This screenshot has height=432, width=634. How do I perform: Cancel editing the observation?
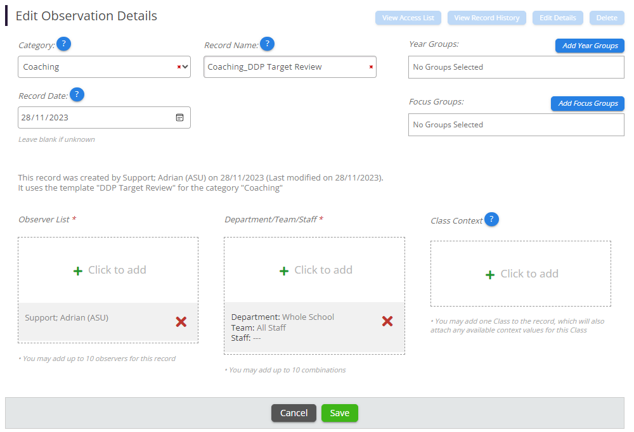(x=294, y=413)
